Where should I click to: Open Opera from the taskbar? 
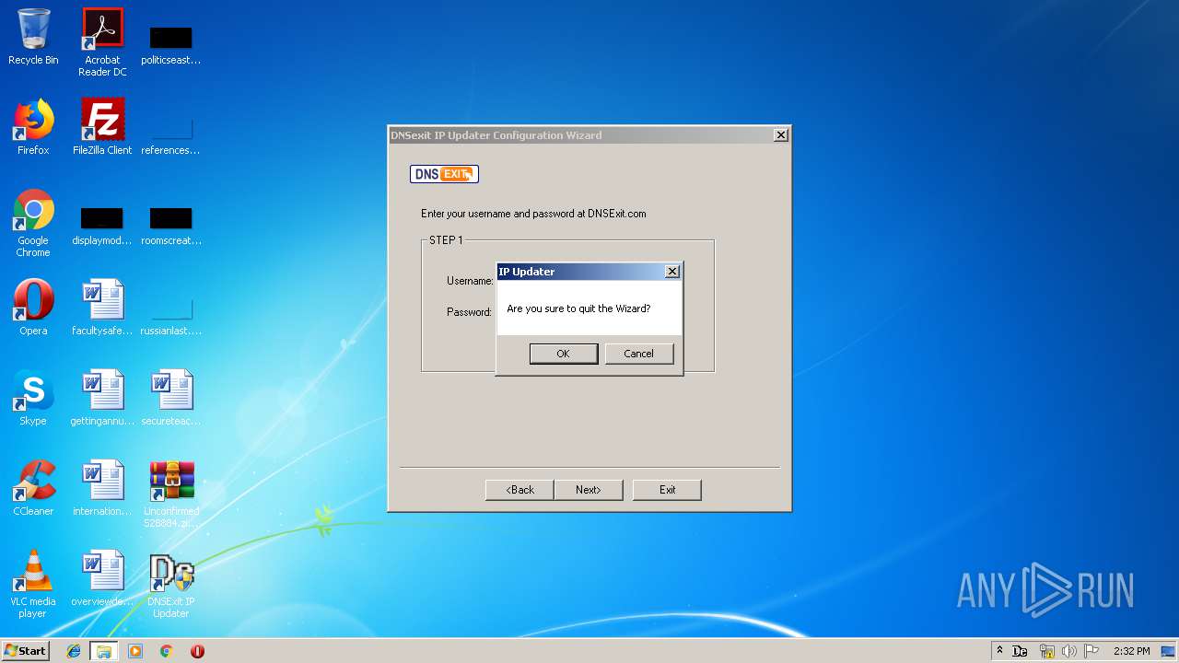coord(197,651)
